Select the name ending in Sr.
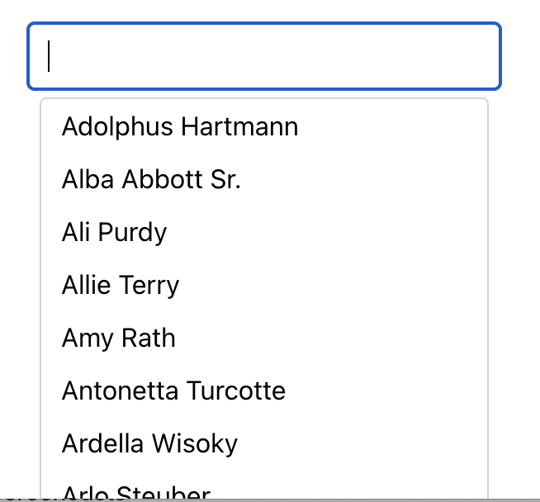 pyautogui.click(x=151, y=180)
